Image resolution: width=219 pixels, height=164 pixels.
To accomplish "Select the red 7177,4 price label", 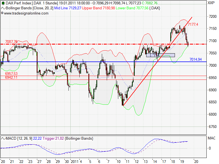I will coord(193,25).
